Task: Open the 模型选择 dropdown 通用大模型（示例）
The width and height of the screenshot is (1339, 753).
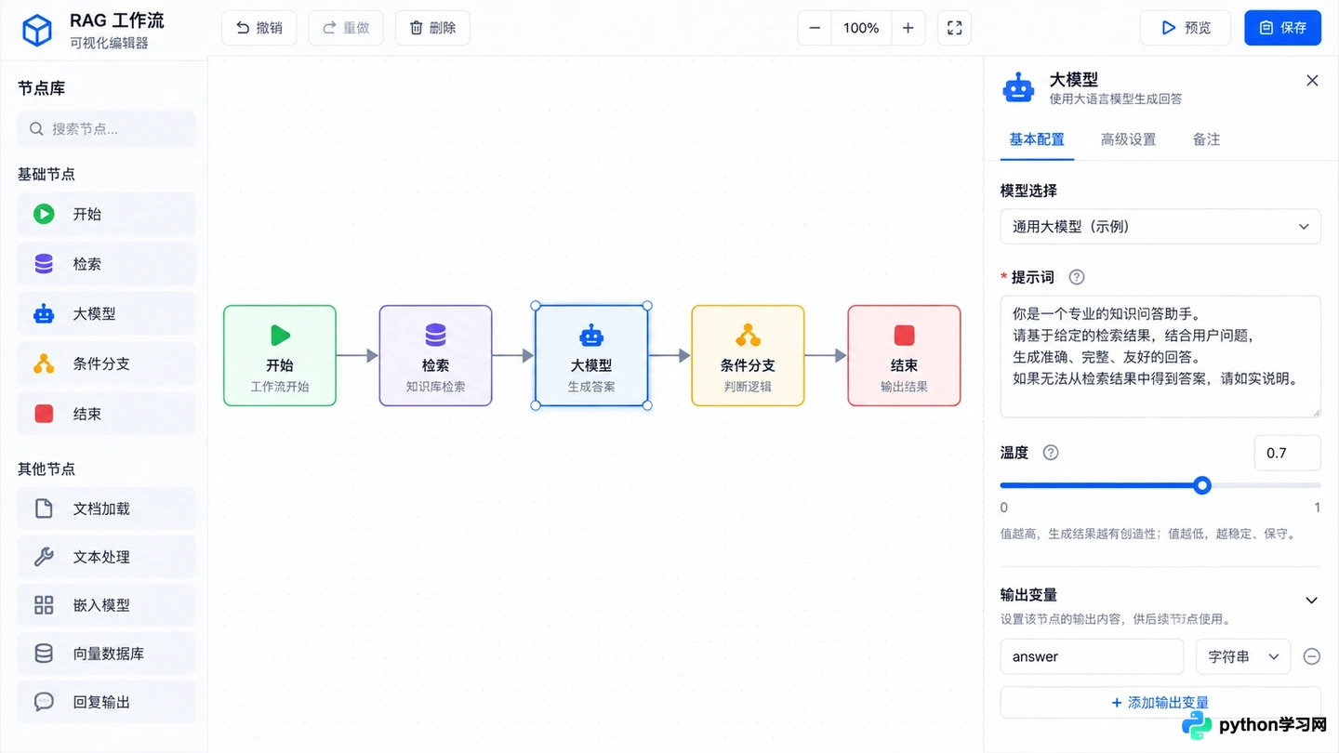Action: click(x=1160, y=226)
